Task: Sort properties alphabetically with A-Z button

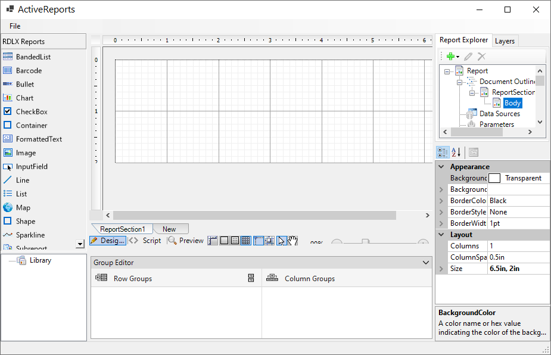Action: (x=456, y=152)
